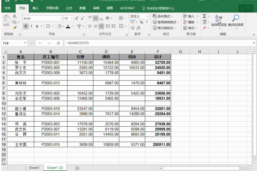Viewport: 257px width, 171px height.
Task: Open the Name Box dropdown arrow
Action: click(25, 43)
